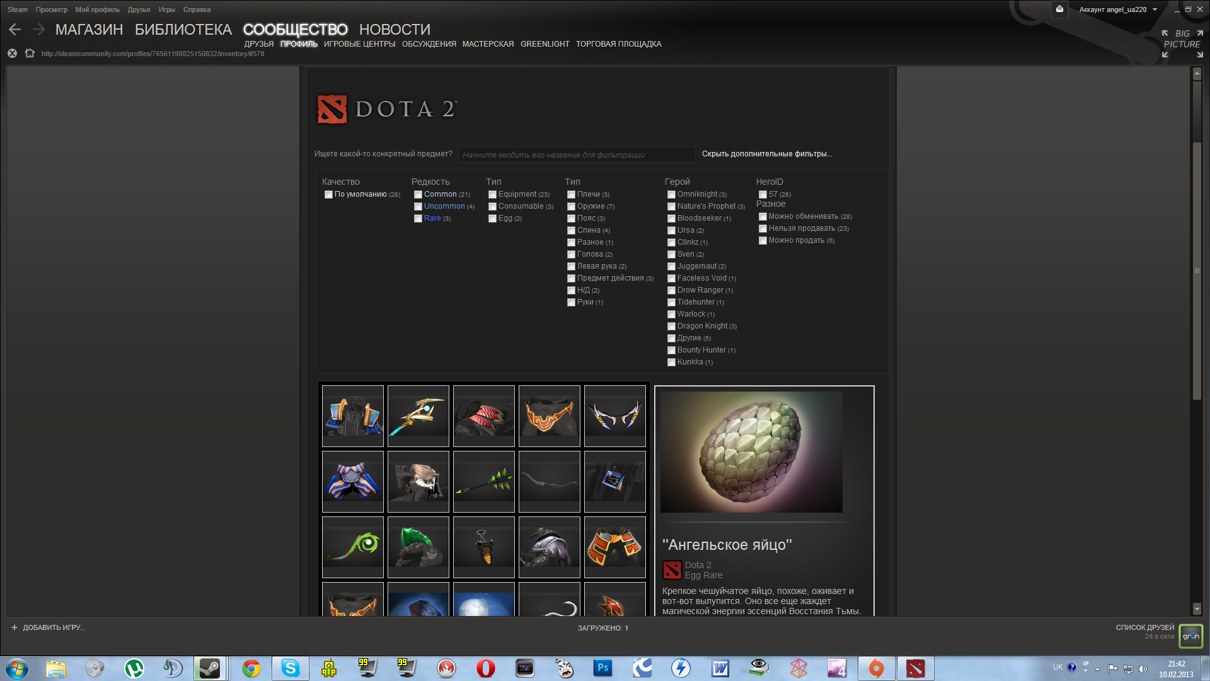The height and width of the screenshot is (681, 1210).
Task: Open Windows Start button
Action: tap(17, 668)
